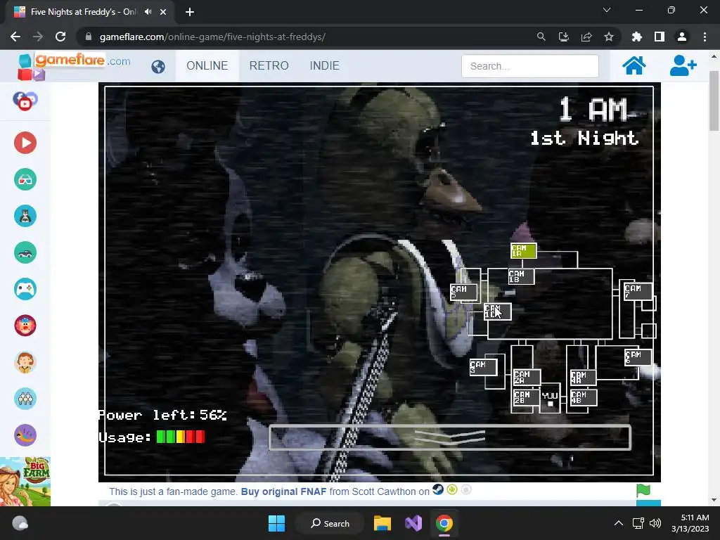Open Chrome three-dot menu
Image resolution: width=720 pixels, height=540 pixels.
pos(705,37)
